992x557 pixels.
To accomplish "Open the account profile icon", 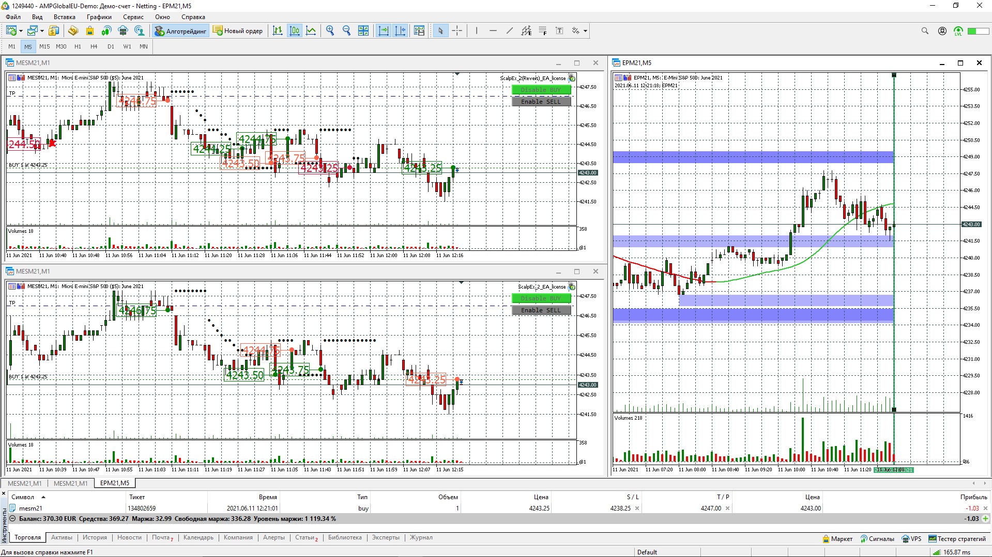I will [x=942, y=31].
